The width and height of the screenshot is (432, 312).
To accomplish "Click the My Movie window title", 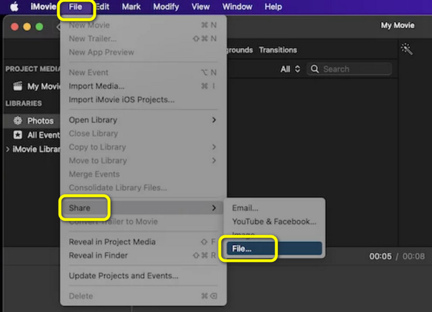I will click(397, 25).
